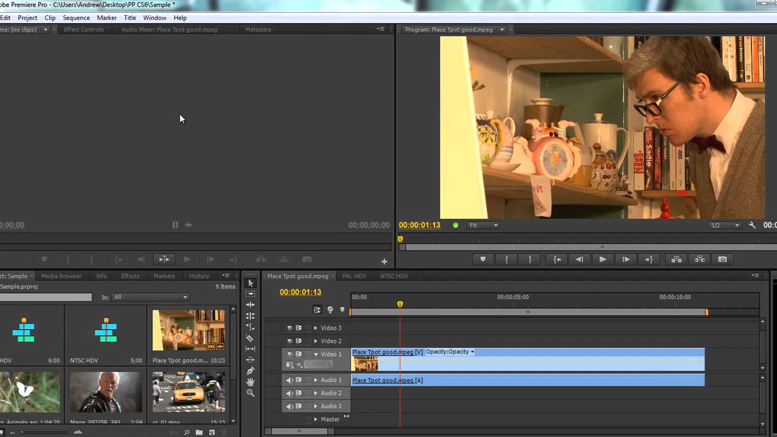The height and width of the screenshot is (437, 777).
Task: Click the timeline ruler playhead
Action: coord(400,304)
